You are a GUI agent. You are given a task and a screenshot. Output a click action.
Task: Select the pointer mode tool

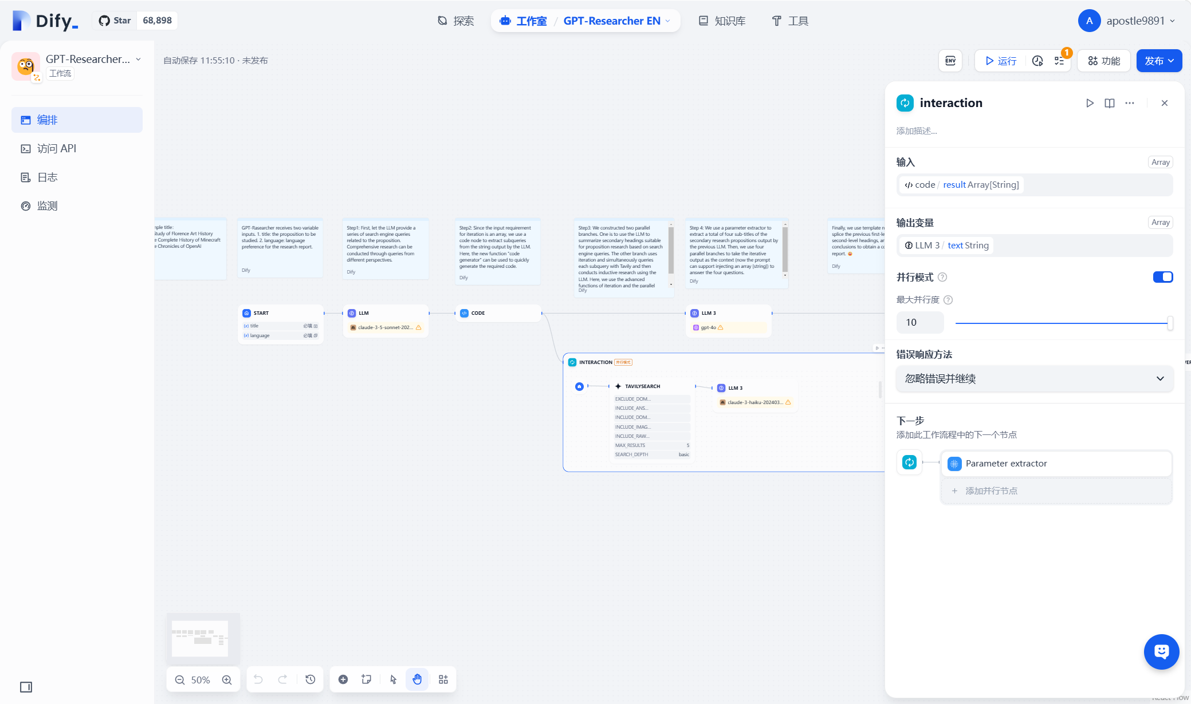pos(393,679)
